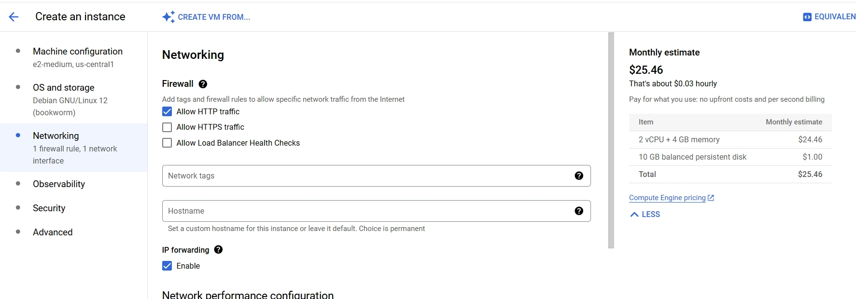
Task: Click the sparkle icon beside Create VM From
Action: pyautogui.click(x=168, y=17)
